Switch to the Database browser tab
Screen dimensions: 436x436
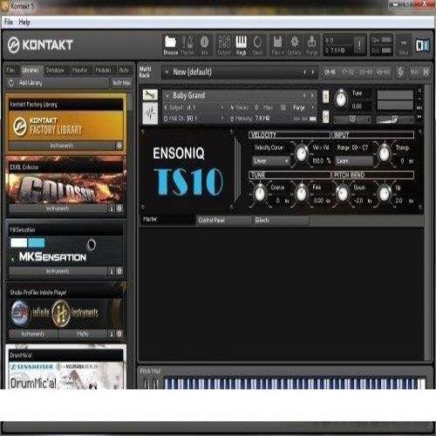pos(55,71)
